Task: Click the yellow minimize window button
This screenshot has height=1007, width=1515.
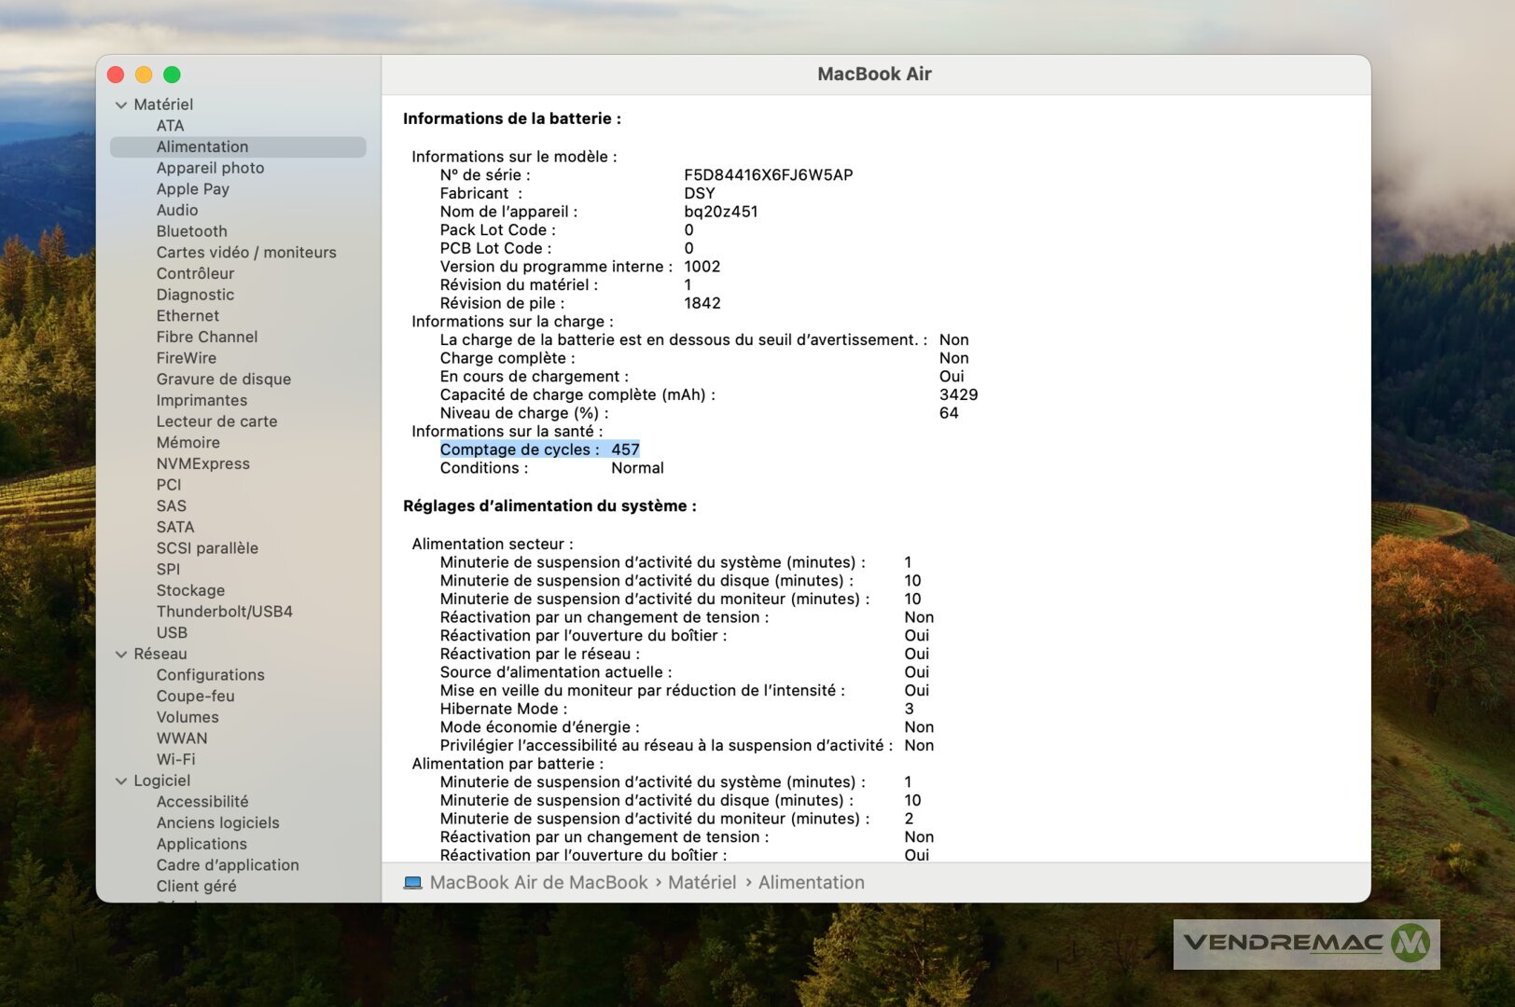Action: [x=144, y=75]
